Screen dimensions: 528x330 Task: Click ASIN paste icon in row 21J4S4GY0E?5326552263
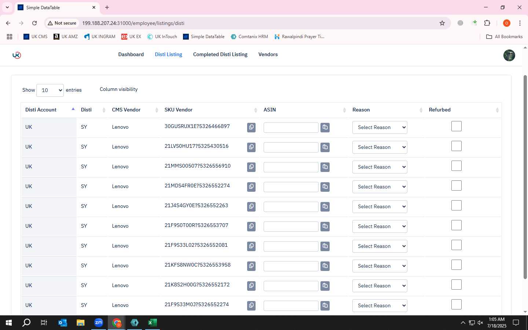pos(325,206)
